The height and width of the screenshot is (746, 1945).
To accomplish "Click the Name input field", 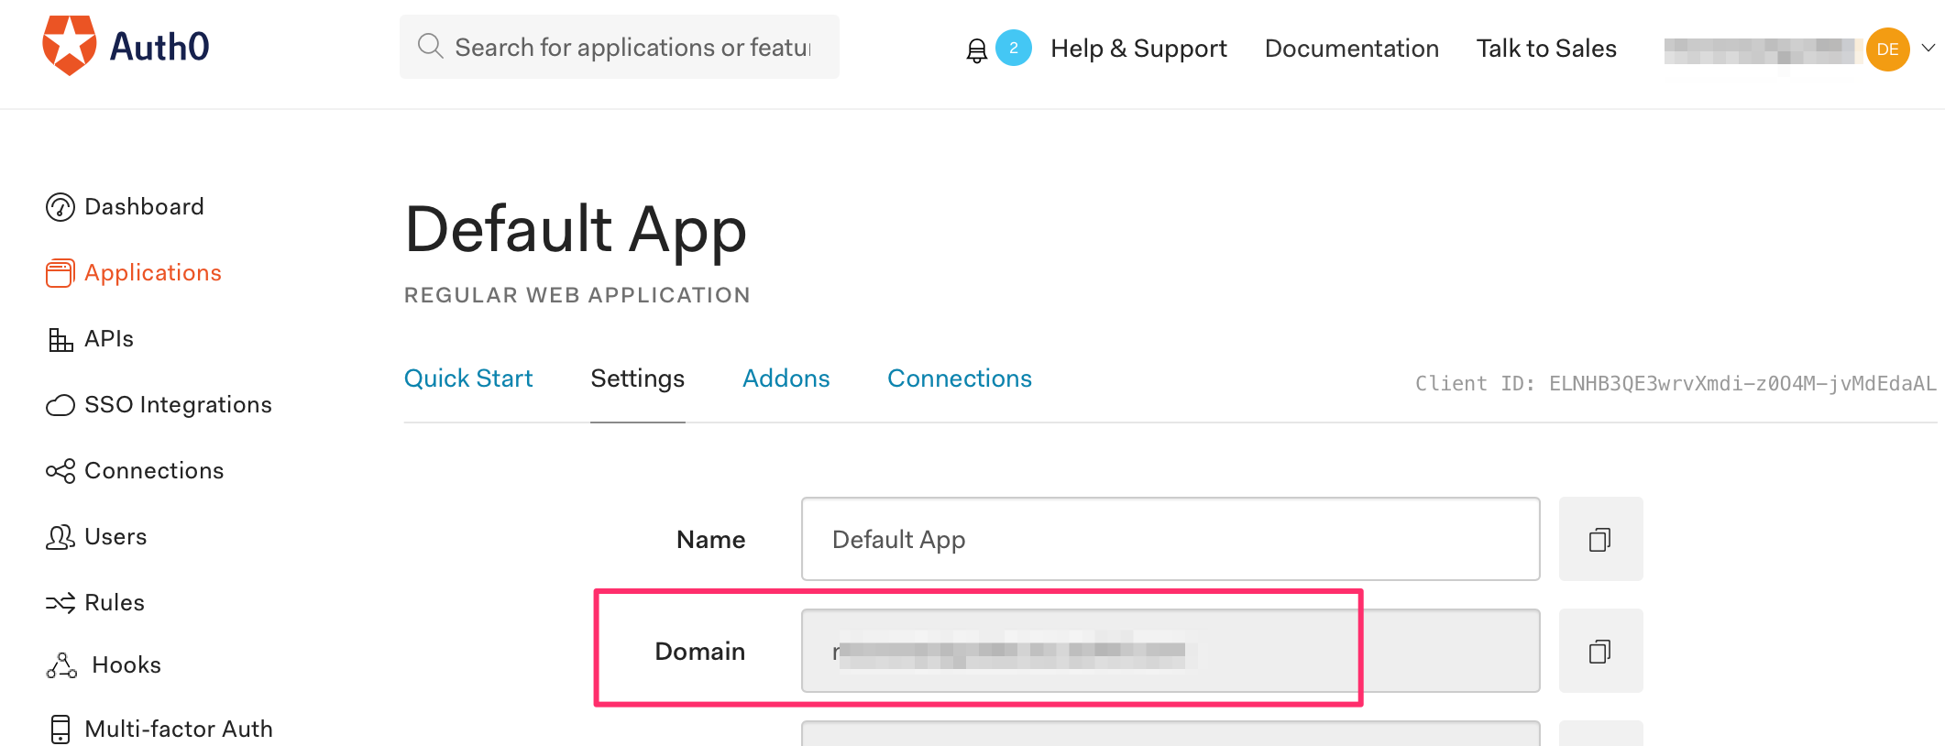I will pyautogui.click(x=1170, y=539).
